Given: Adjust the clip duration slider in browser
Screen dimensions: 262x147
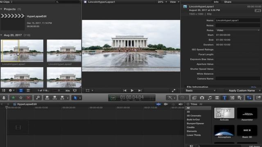Looking at the screenshot, I should [x=59, y=90].
